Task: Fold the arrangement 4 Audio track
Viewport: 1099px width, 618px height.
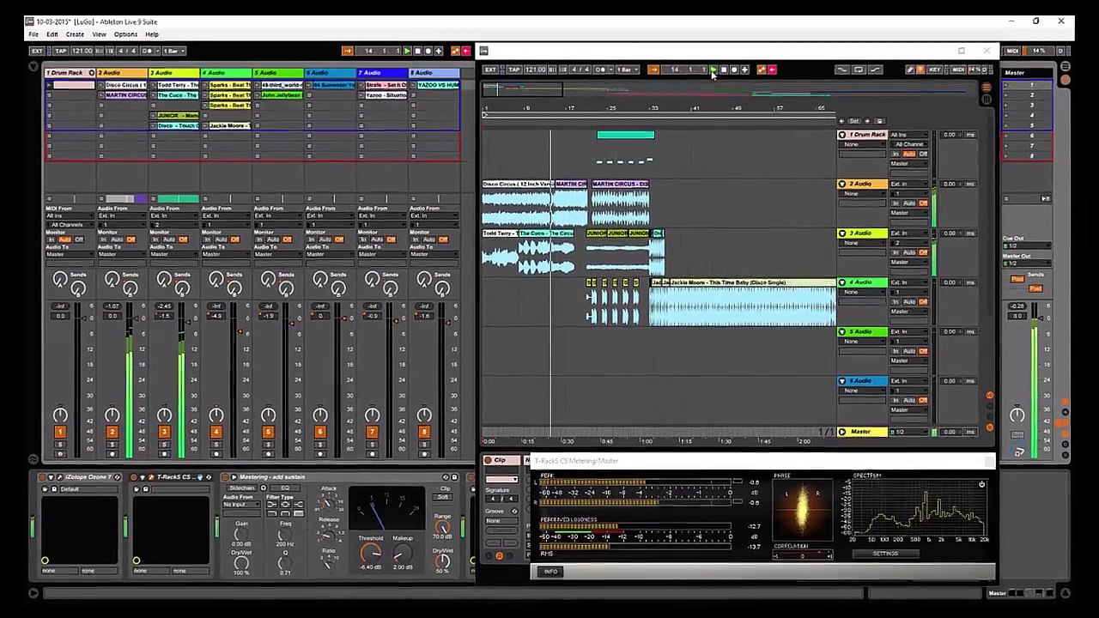Action: click(842, 282)
